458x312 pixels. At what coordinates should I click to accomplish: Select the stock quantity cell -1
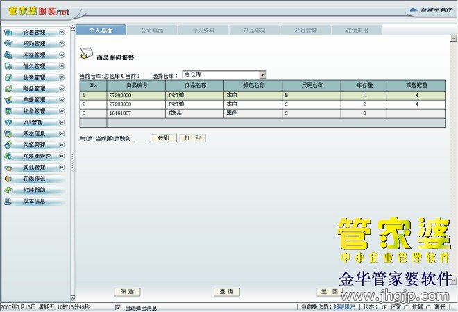point(364,95)
